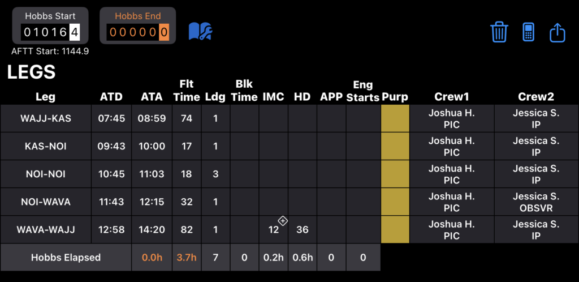Tap the share export icon
The width and height of the screenshot is (579, 282).
click(x=558, y=32)
